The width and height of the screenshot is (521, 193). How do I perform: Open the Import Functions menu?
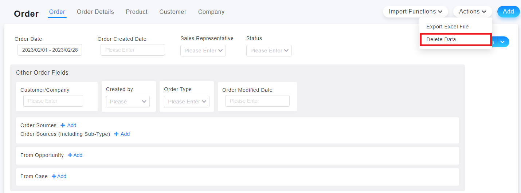[x=416, y=12]
